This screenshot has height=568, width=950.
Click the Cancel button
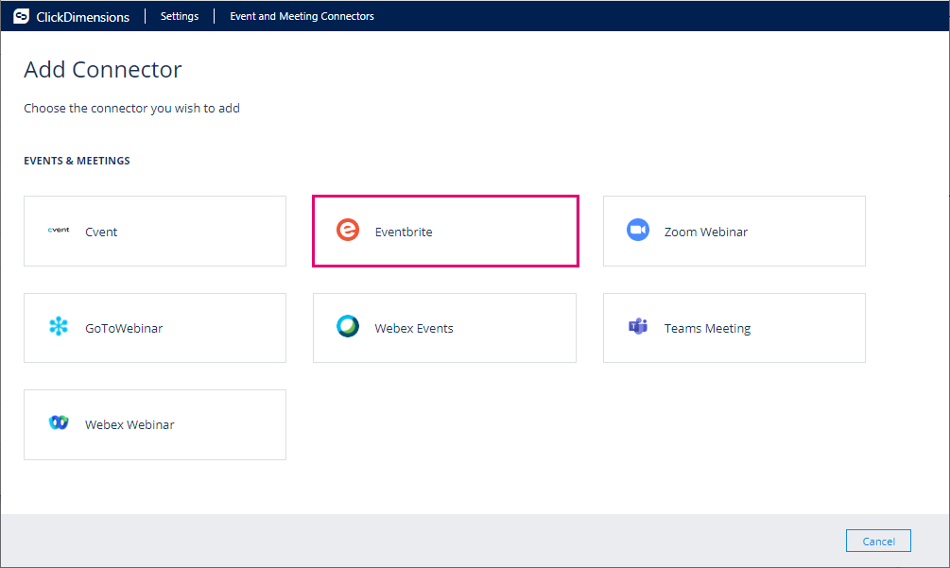click(877, 540)
